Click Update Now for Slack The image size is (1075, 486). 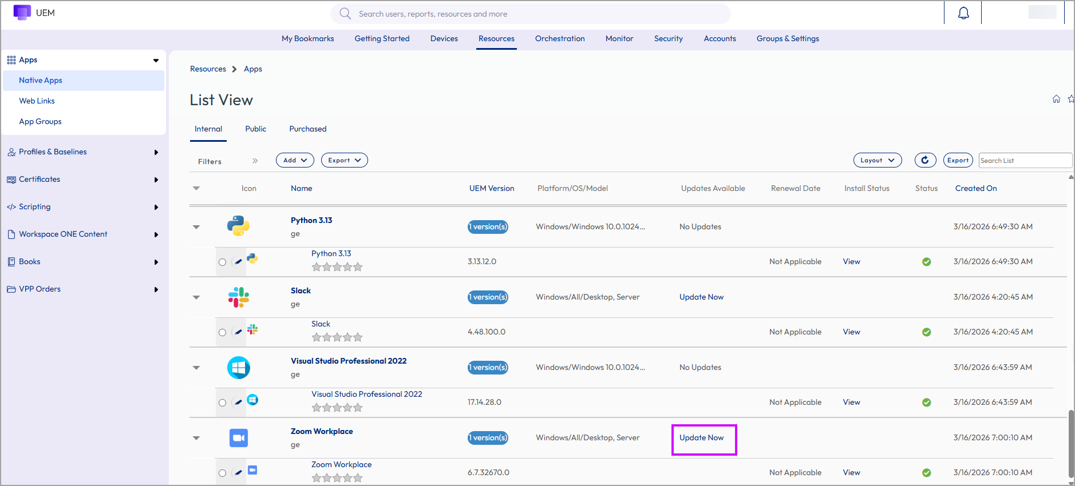coord(702,297)
